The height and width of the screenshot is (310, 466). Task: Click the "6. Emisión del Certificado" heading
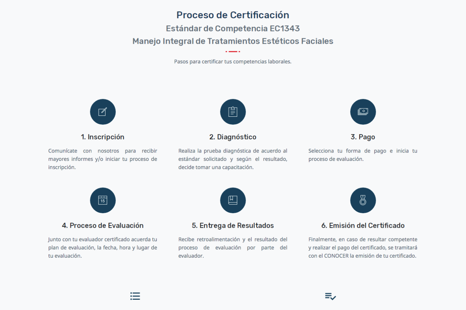[x=363, y=226]
